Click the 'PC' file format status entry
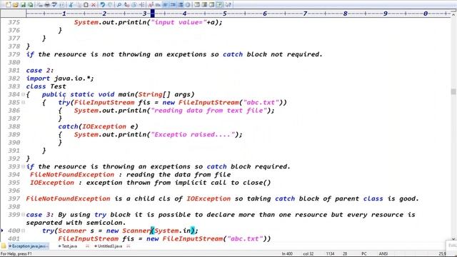This screenshot has height=257, width=457. (x=364, y=254)
